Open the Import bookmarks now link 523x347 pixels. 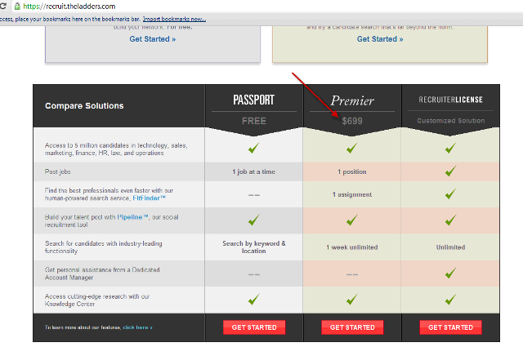point(174,18)
